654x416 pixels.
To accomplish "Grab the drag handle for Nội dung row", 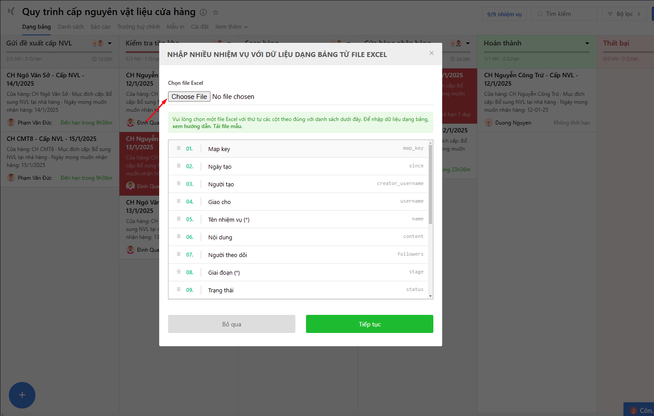I will tap(179, 237).
